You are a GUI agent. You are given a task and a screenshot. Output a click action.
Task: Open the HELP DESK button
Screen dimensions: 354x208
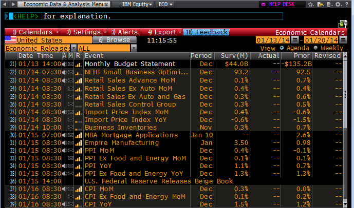[282, 4]
